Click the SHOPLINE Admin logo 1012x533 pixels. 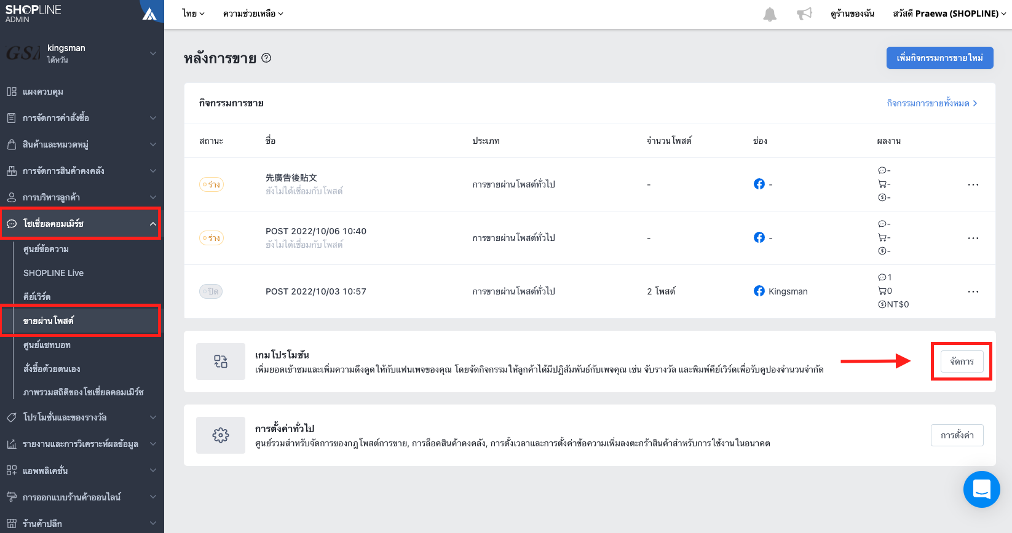(33, 14)
